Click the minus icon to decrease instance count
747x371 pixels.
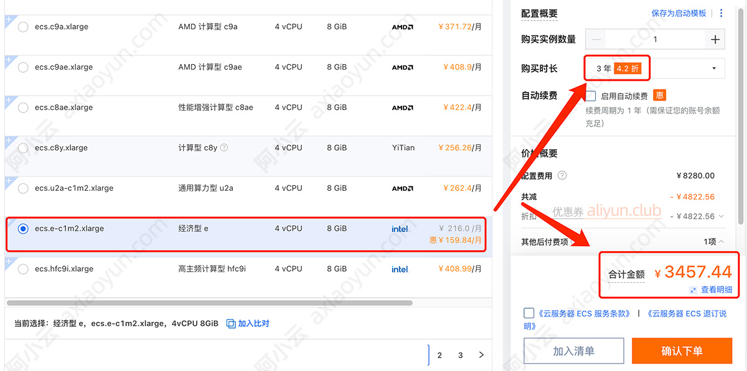[597, 40]
